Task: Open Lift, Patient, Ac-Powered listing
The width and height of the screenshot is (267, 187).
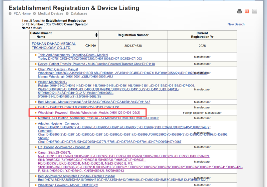Action: 64,147
